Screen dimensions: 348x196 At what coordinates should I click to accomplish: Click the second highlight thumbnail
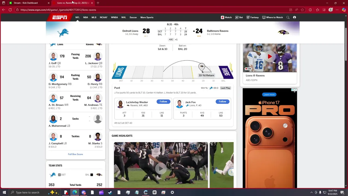click(222, 165)
